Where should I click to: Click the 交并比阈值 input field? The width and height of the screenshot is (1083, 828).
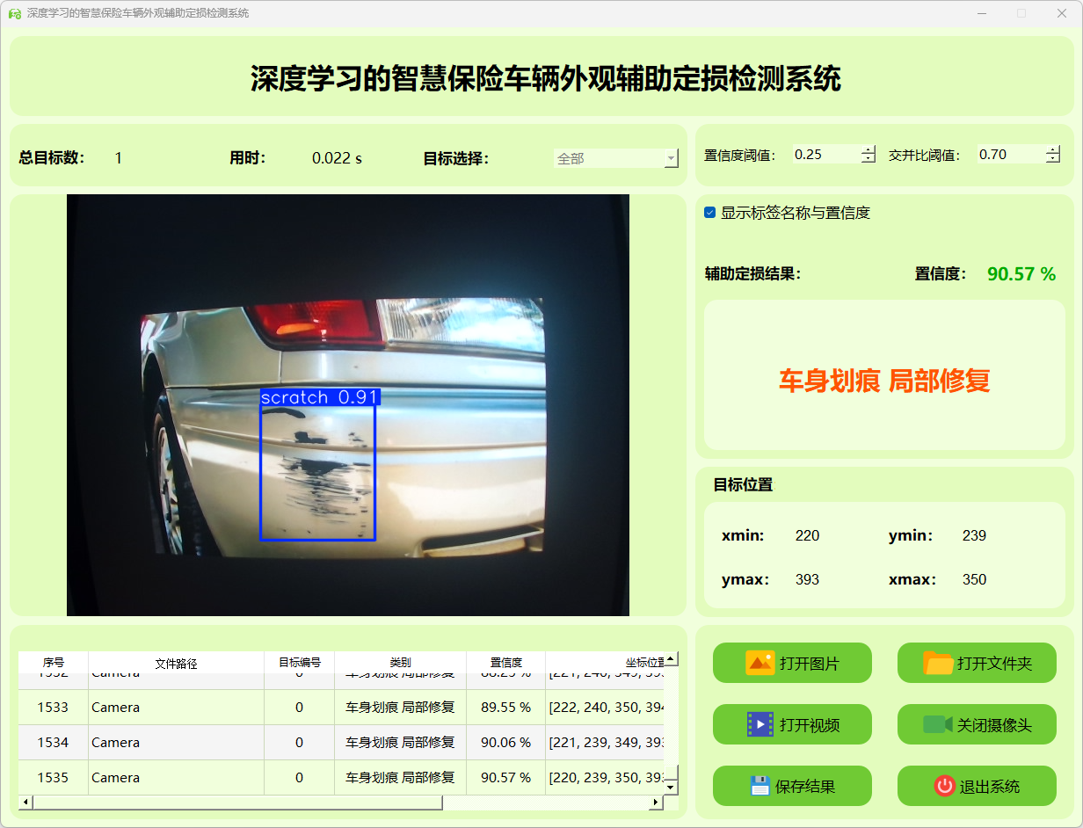(1009, 155)
